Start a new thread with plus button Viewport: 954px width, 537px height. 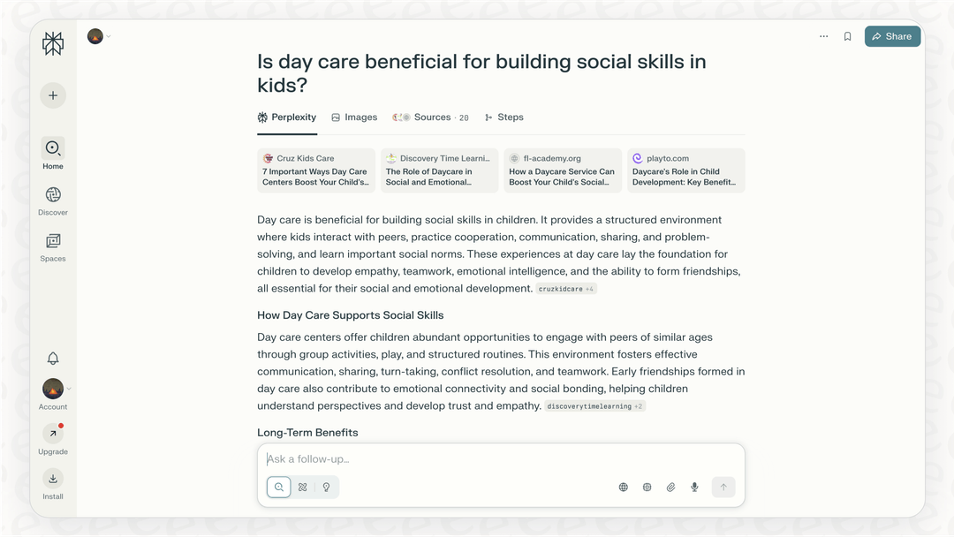click(53, 95)
